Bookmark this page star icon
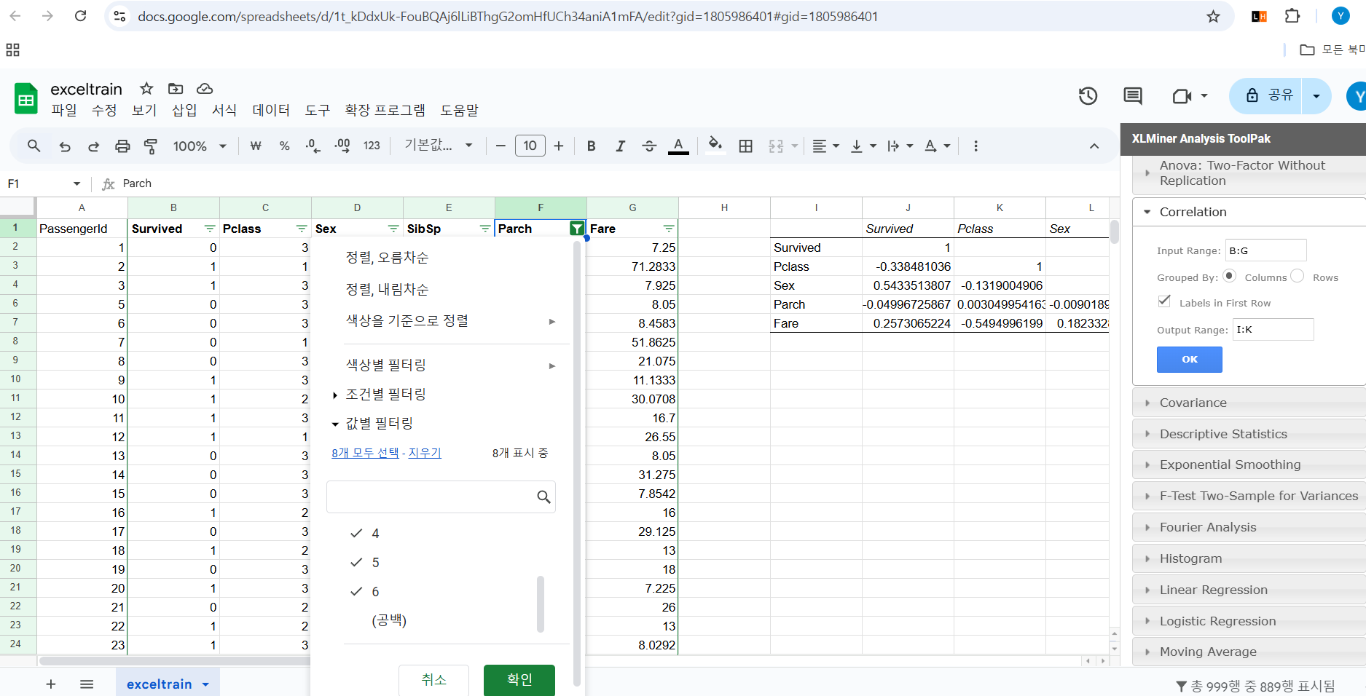 coord(1213,16)
